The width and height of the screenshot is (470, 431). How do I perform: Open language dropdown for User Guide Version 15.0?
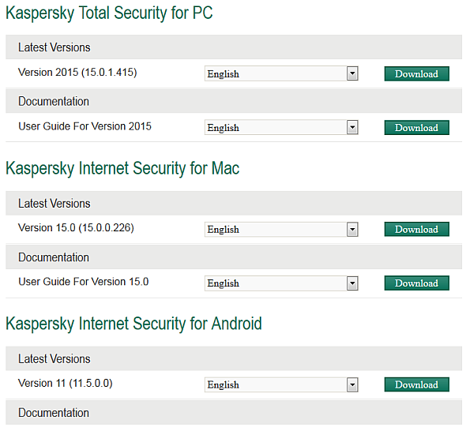281,283
